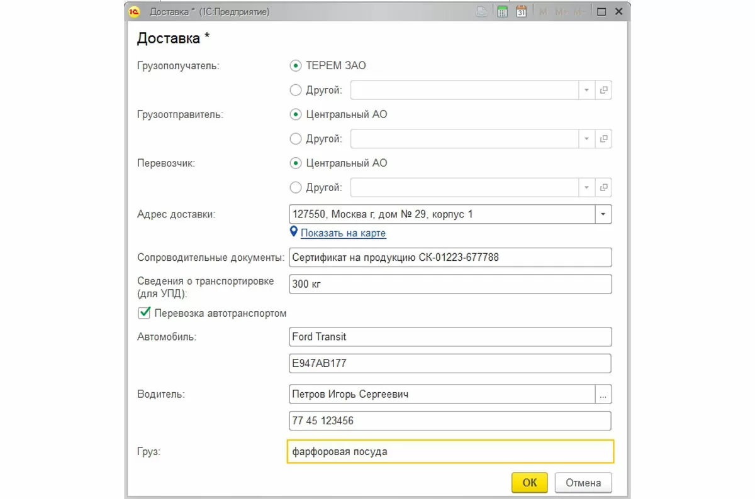Open the other carrier (Перевозчик) record icon
The width and height of the screenshot is (755, 499).
click(x=603, y=187)
